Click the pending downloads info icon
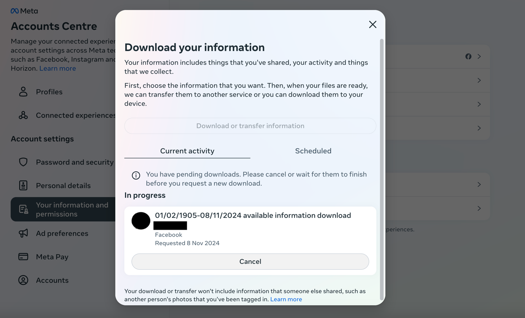525x318 pixels. [x=136, y=175]
